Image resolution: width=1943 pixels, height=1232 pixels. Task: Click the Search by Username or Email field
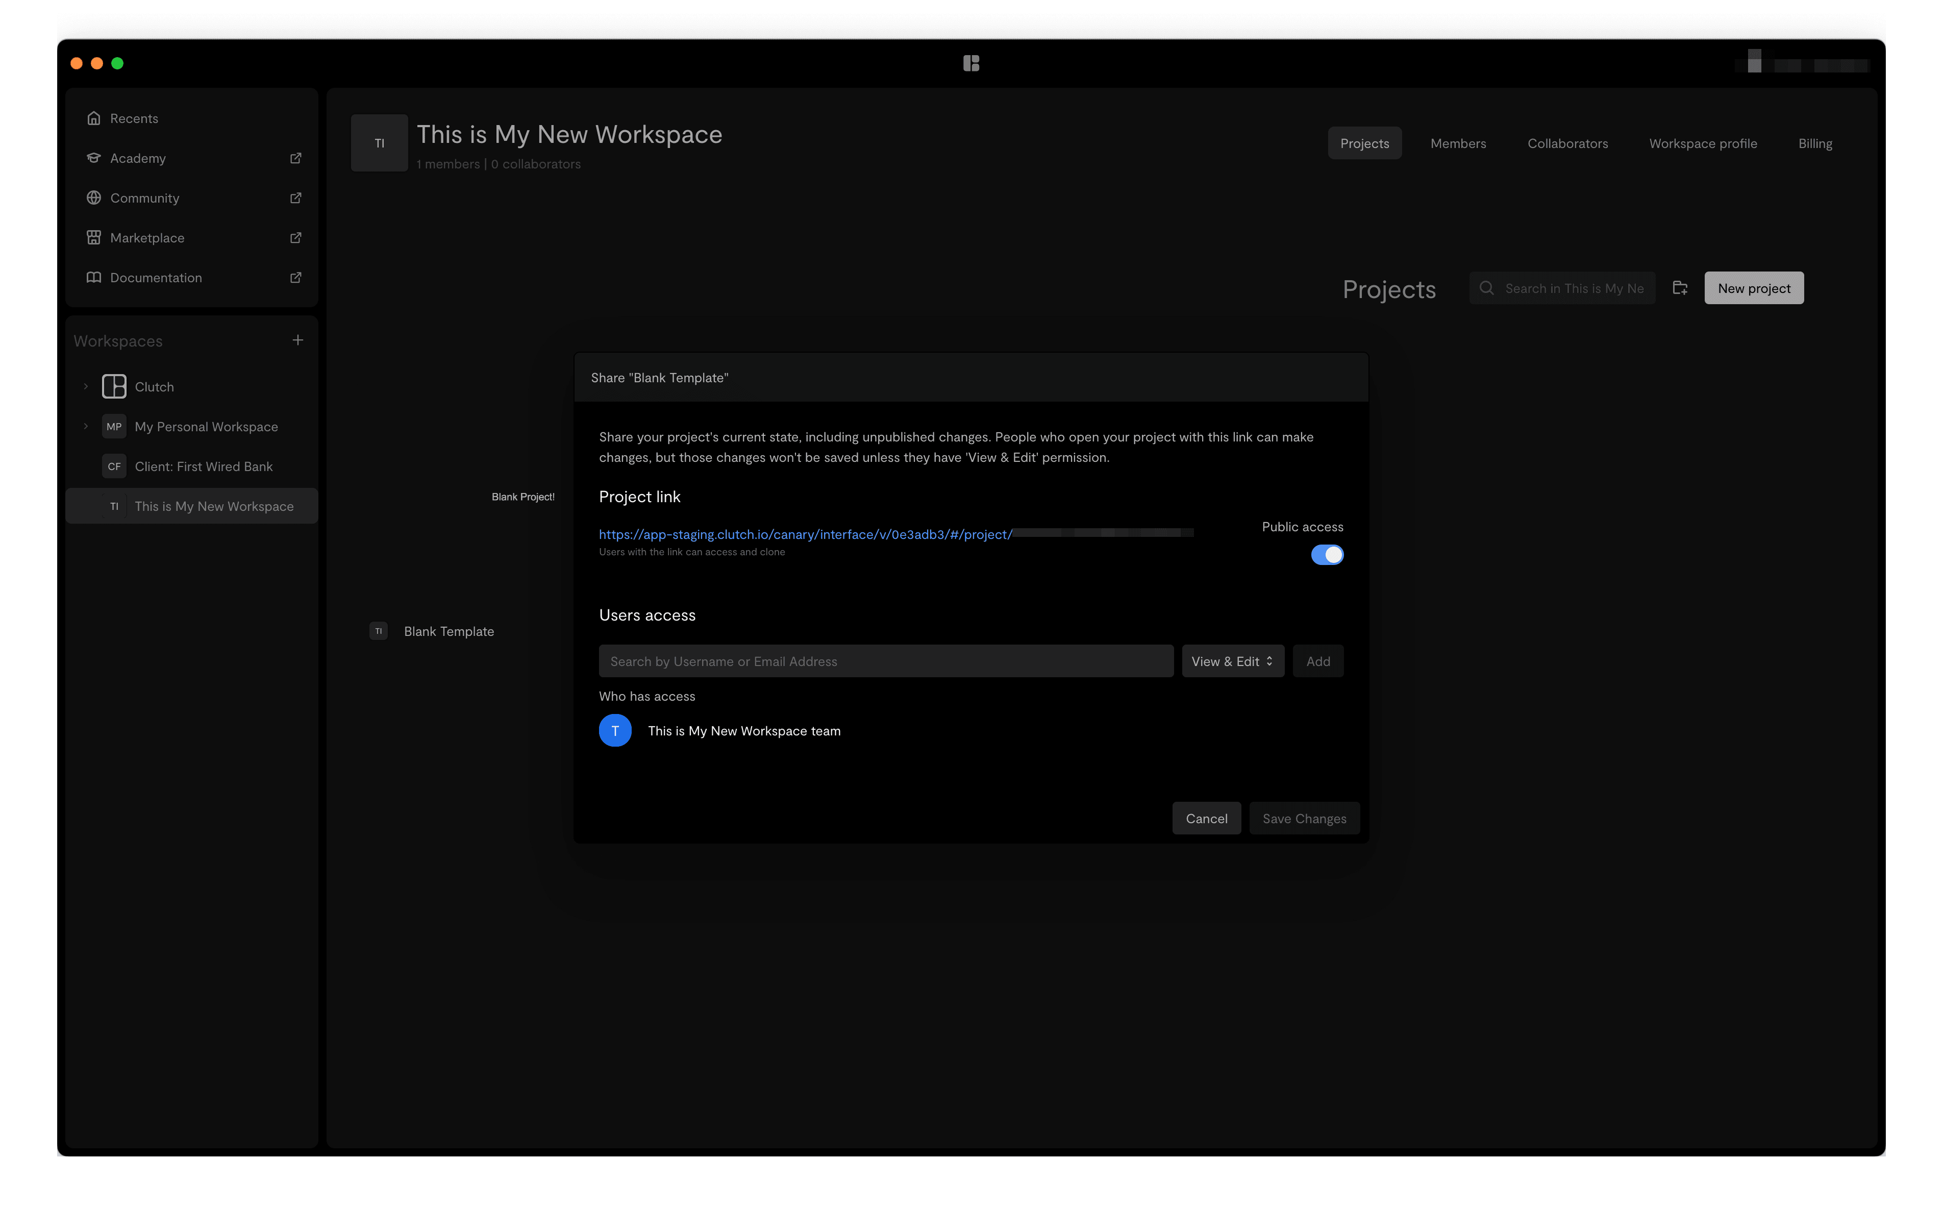[x=885, y=660]
